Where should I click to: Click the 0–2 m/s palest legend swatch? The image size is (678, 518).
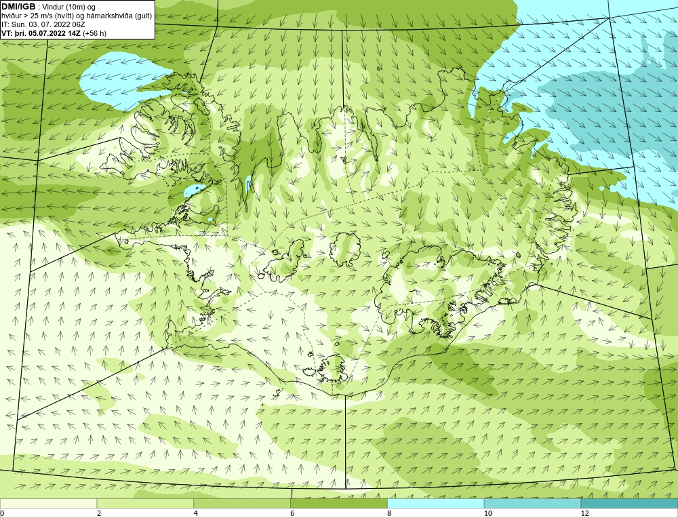[x=48, y=503]
